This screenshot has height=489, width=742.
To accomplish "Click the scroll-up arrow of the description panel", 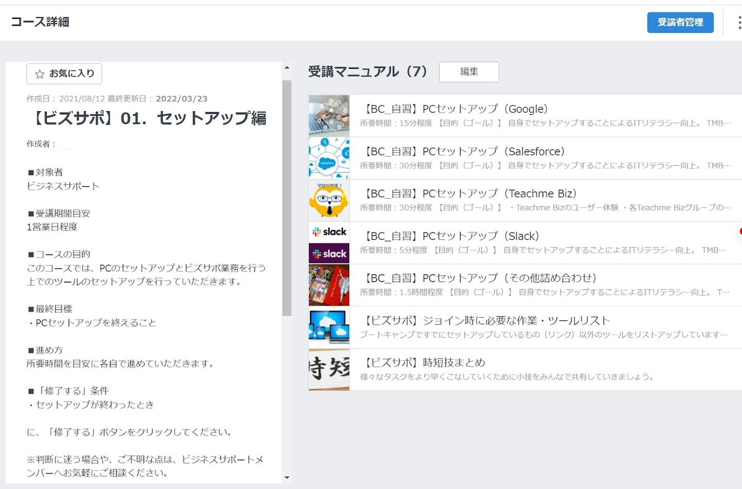I will click(x=287, y=67).
